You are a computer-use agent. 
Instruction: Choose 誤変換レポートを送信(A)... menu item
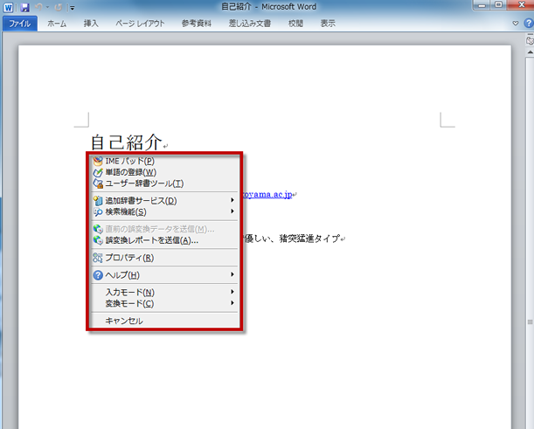[x=164, y=240]
